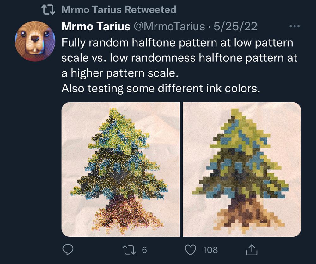
Task: Click the 5/25/22 tweet date
Action: (235, 27)
